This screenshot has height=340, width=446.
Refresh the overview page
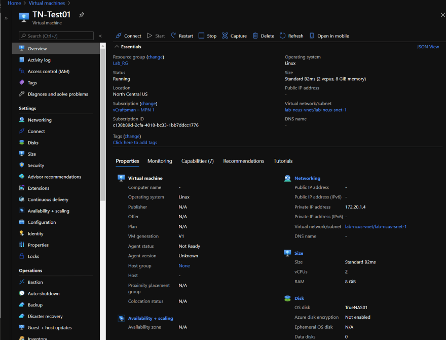(291, 36)
